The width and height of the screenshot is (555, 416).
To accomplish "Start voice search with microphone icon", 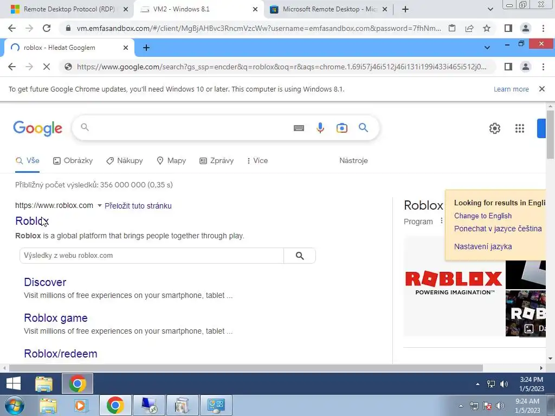I will (320, 128).
